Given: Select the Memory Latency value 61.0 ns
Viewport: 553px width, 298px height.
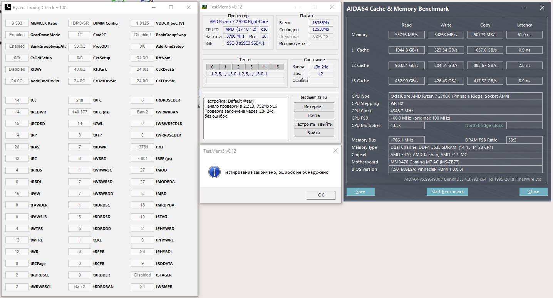Looking at the screenshot, I should (x=525, y=35).
